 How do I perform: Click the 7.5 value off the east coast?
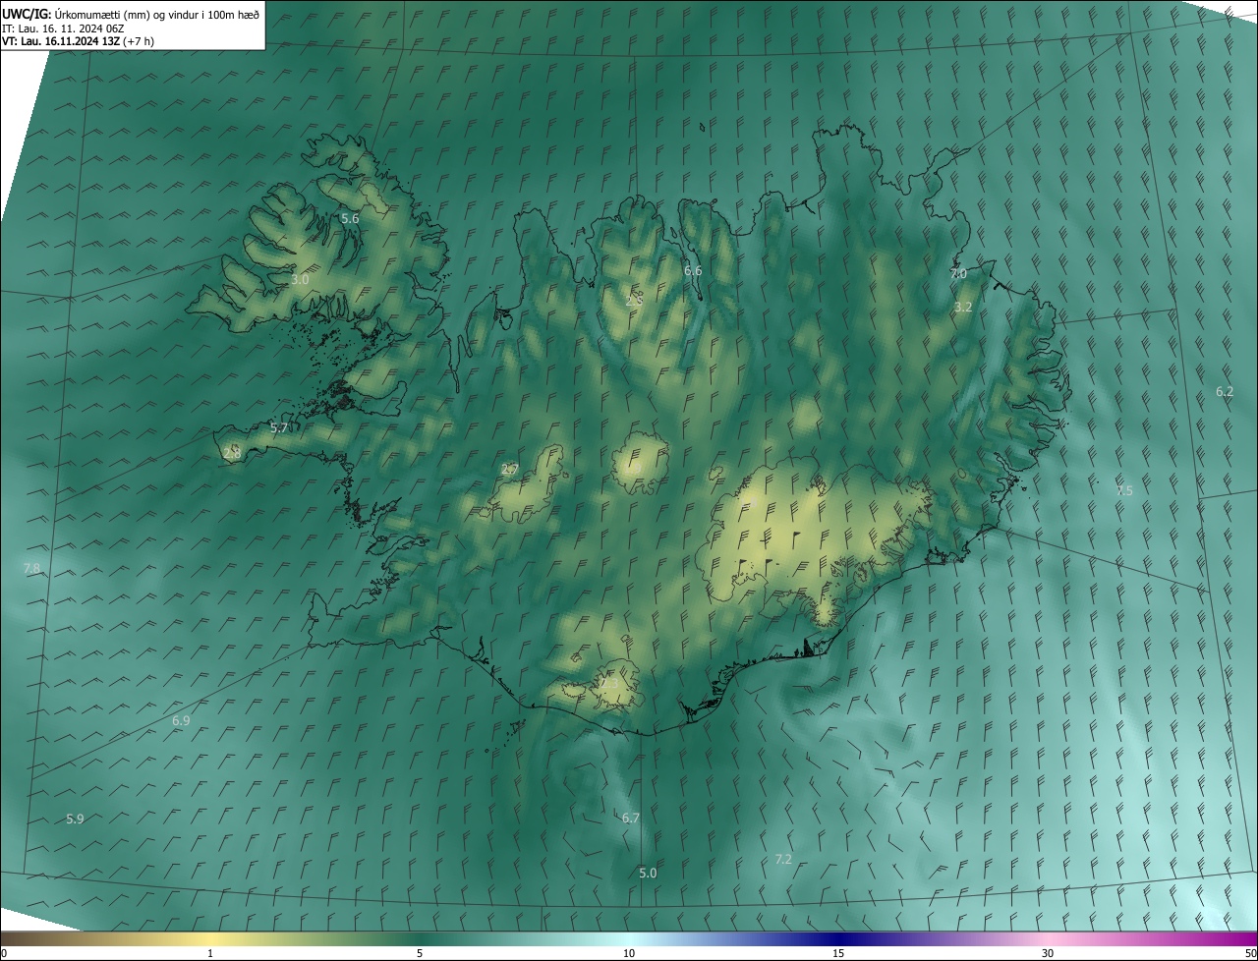coord(1124,490)
